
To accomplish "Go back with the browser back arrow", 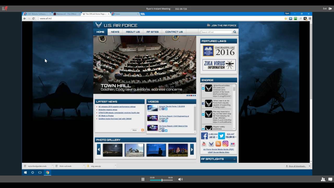I will [25, 19].
